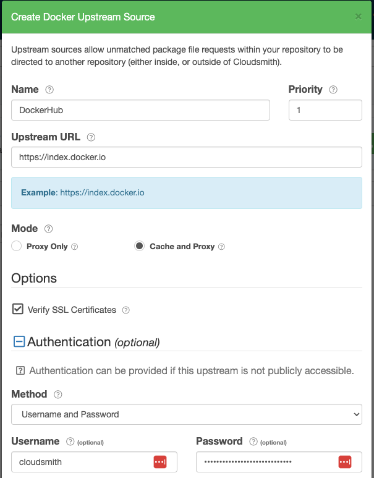374x478 pixels.
Task: Select the Cache and Proxy radio button
Action: 139,246
